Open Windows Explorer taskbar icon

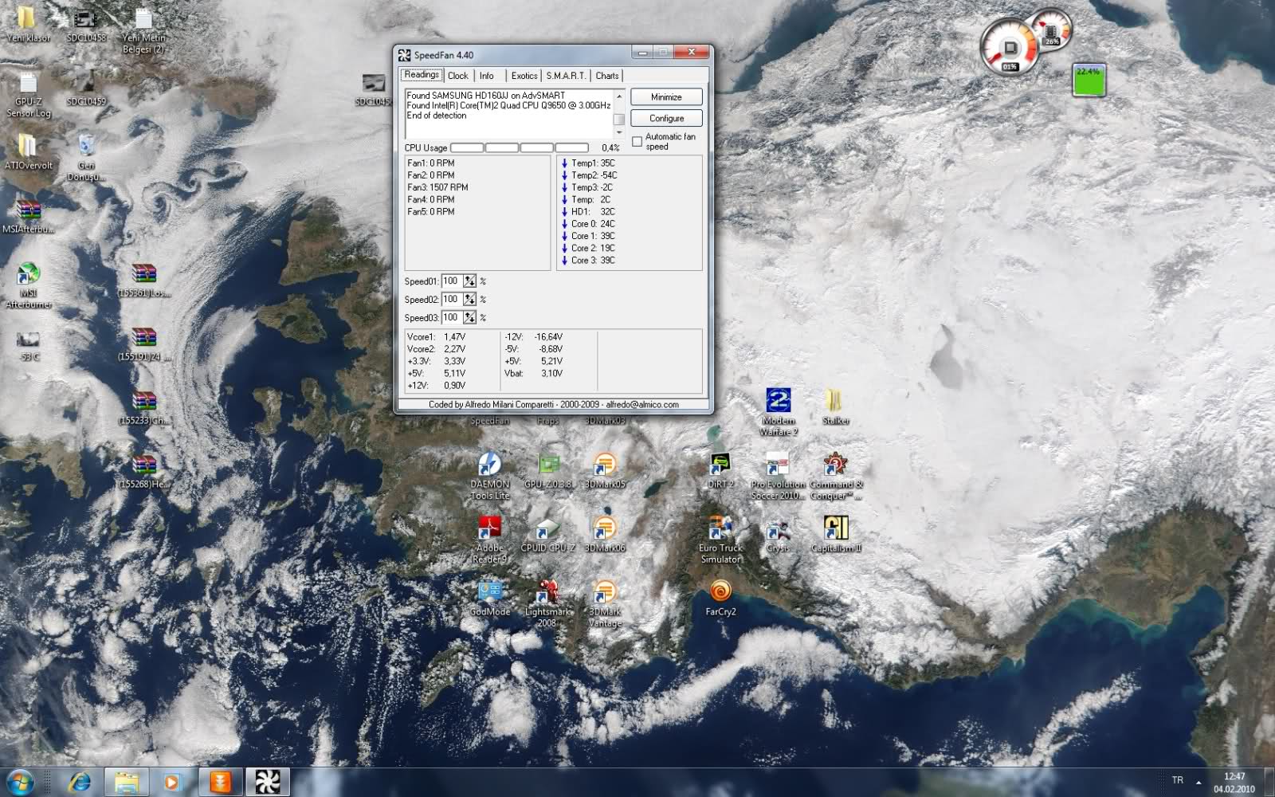126,782
